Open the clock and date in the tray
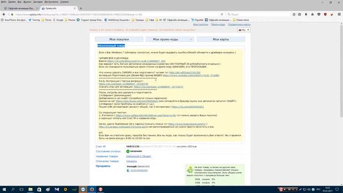Viewport: 343px width, 193px height. pyautogui.click(x=327, y=189)
